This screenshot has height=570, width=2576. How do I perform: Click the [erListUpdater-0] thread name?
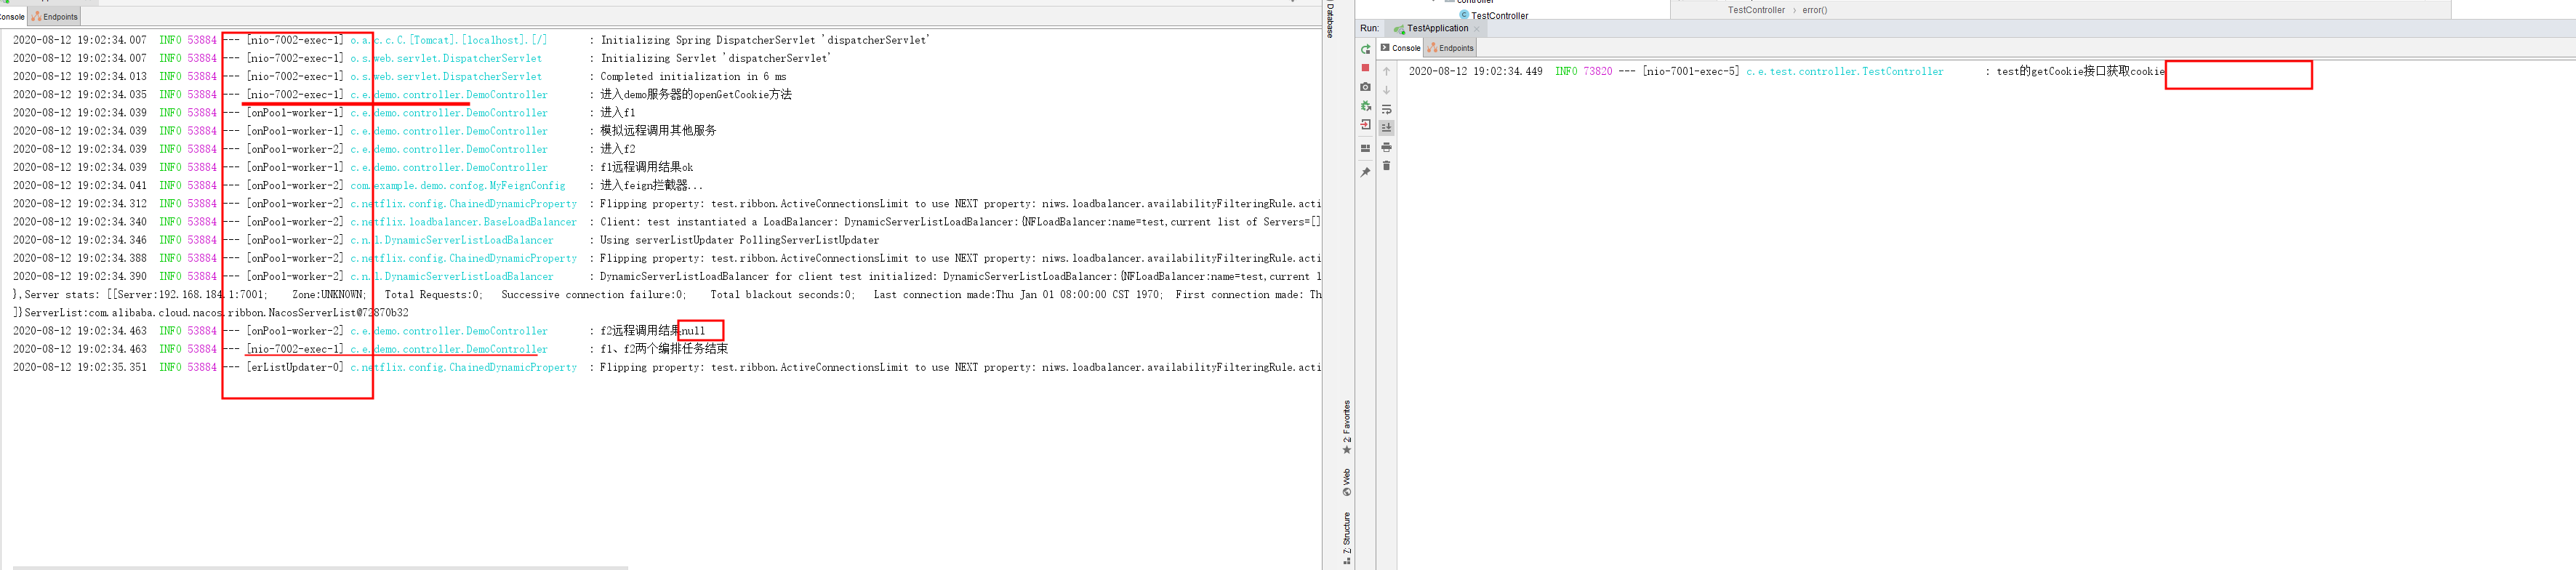coord(295,367)
